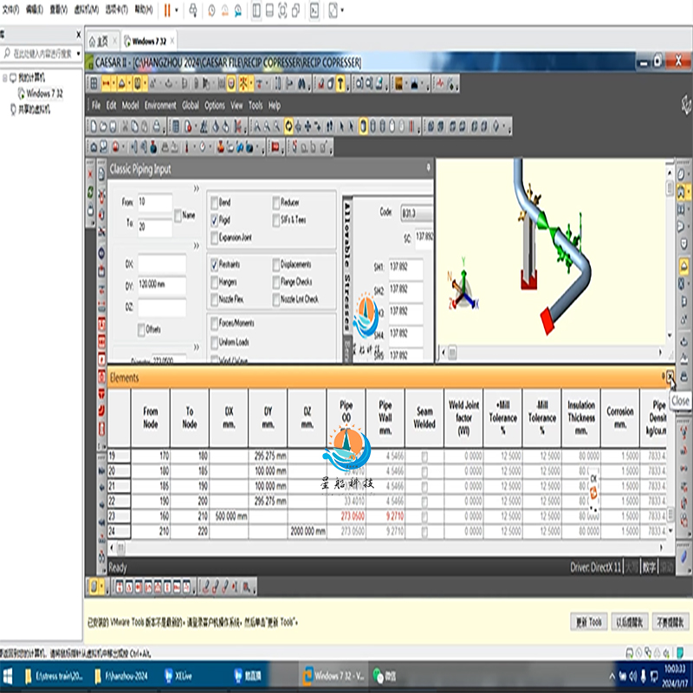Open the VMware library search dropdown arrow

(78, 54)
